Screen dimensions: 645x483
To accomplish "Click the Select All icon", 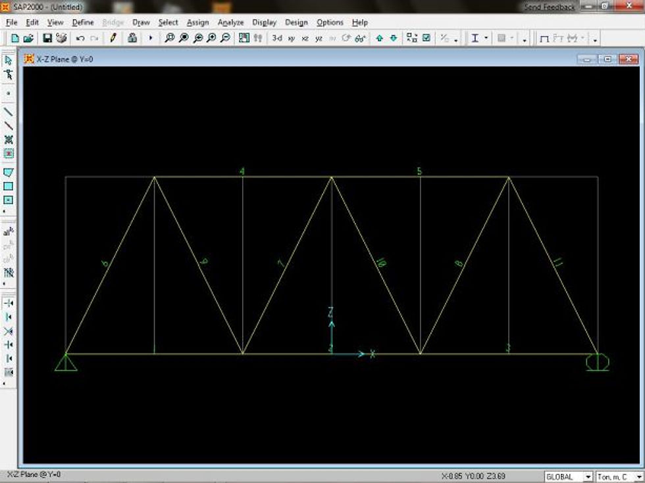I will pyautogui.click(x=8, y=232).
